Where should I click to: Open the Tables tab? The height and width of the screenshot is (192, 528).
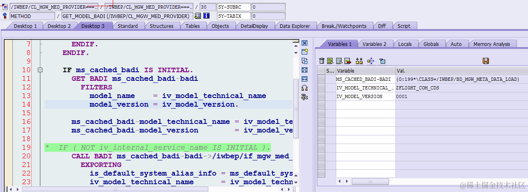tap(193, 26)
